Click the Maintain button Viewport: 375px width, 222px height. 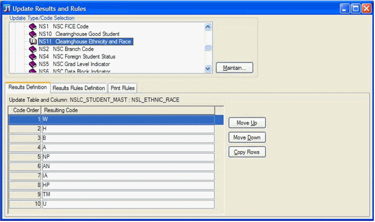tap(234, 68)
